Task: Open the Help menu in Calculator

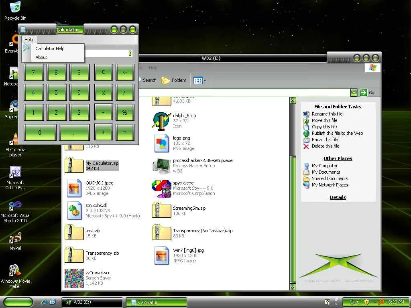Action: [x=29, y=40]
